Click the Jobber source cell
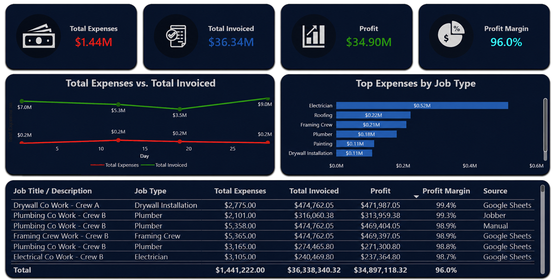Screen dimensions: 555x280 coord(494,215)
